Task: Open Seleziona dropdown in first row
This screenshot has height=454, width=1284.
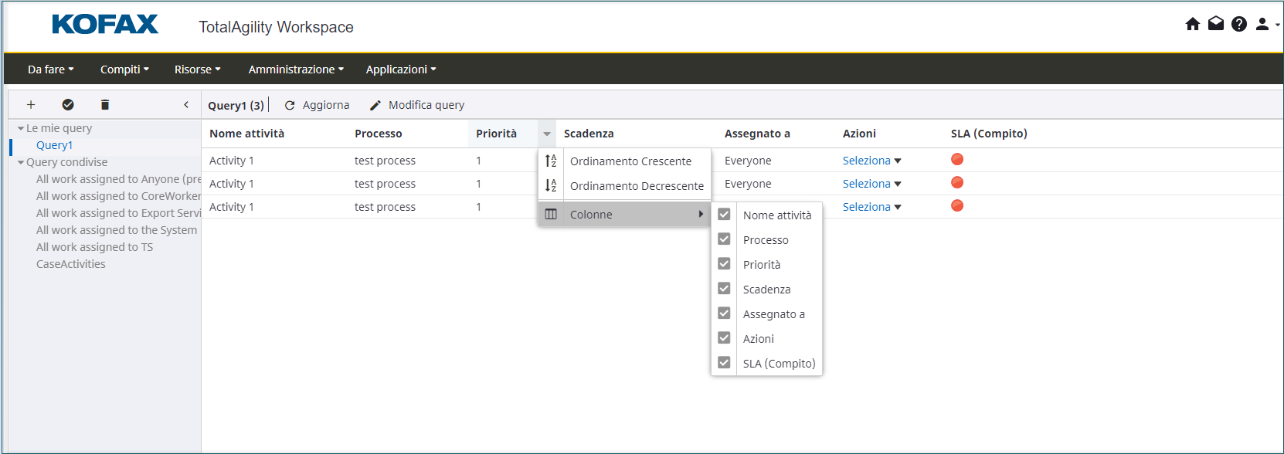Action: 871,161
